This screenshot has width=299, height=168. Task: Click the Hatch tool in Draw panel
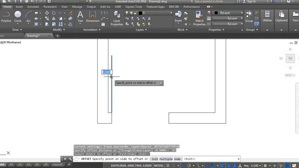(x=36, y=24)
